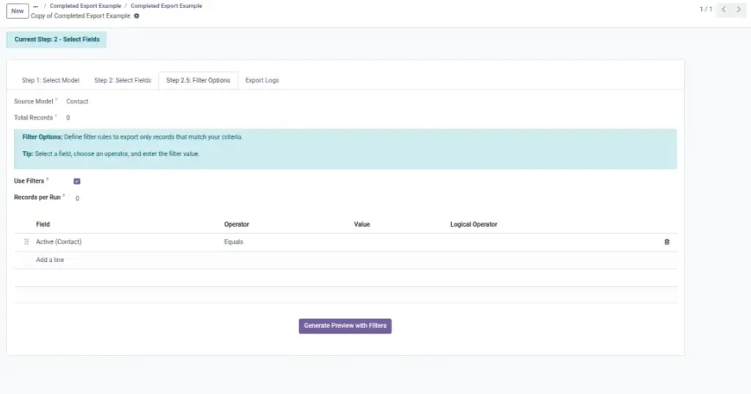Screen dimensions: 751x394
Task: Click the New button
Action: (x=18, y=11)
